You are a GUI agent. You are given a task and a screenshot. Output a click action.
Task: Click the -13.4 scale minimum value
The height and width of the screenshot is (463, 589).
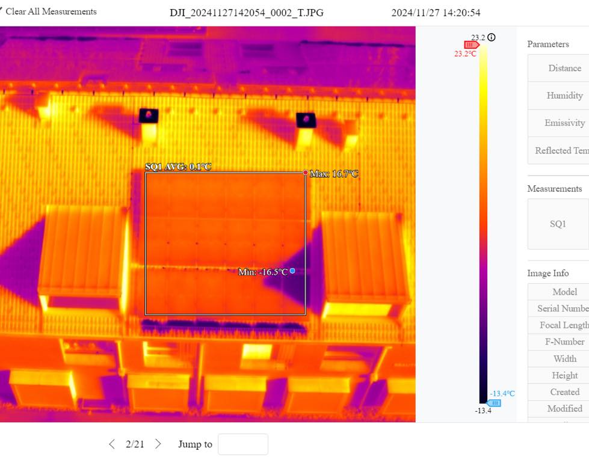pos(483,411)
